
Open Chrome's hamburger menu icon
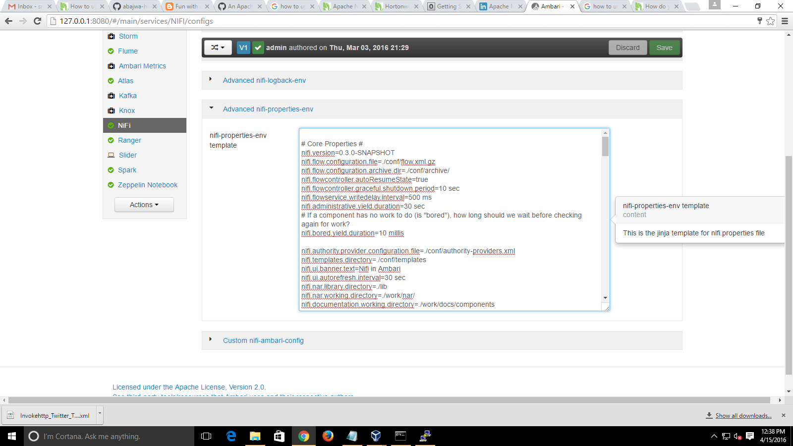click(x=785, y=21)
